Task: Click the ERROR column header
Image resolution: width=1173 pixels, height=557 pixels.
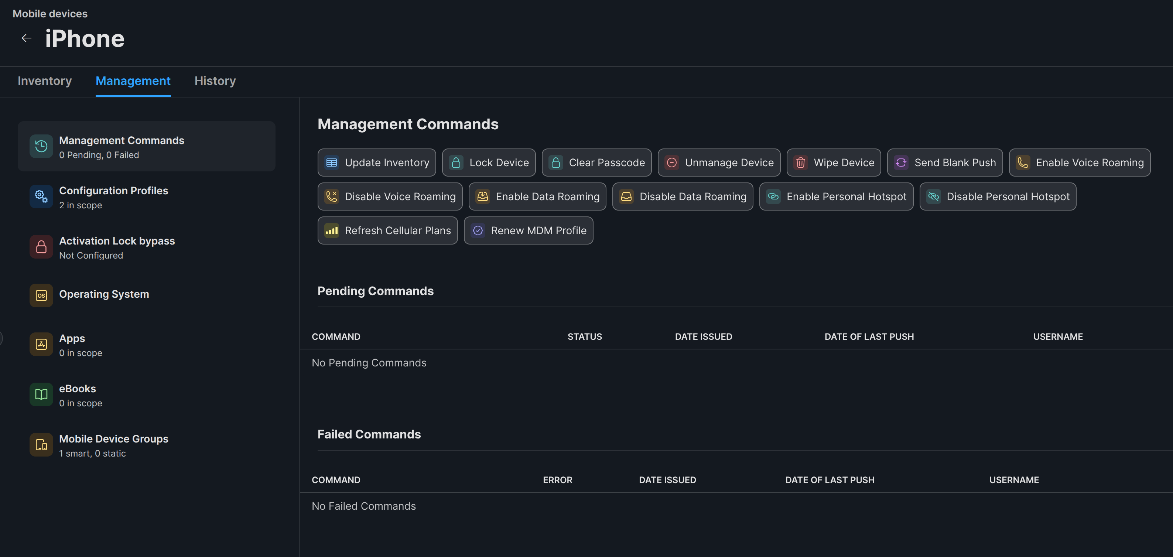Action: pos(557,480)
